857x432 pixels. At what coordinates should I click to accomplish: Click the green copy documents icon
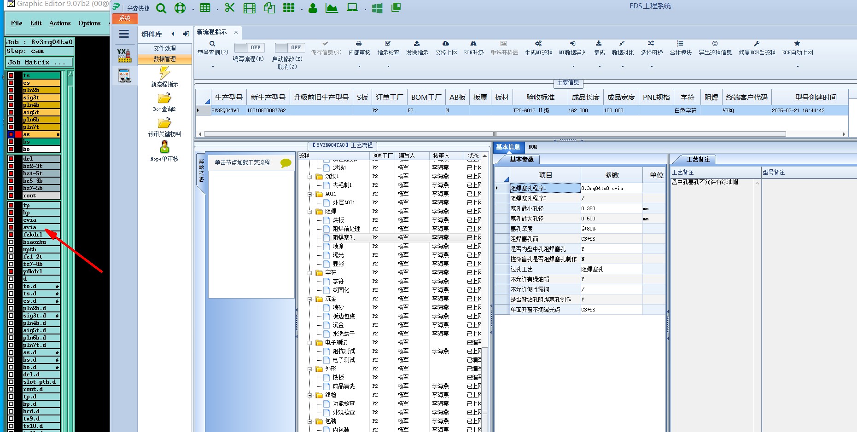(x=269, y=8)
